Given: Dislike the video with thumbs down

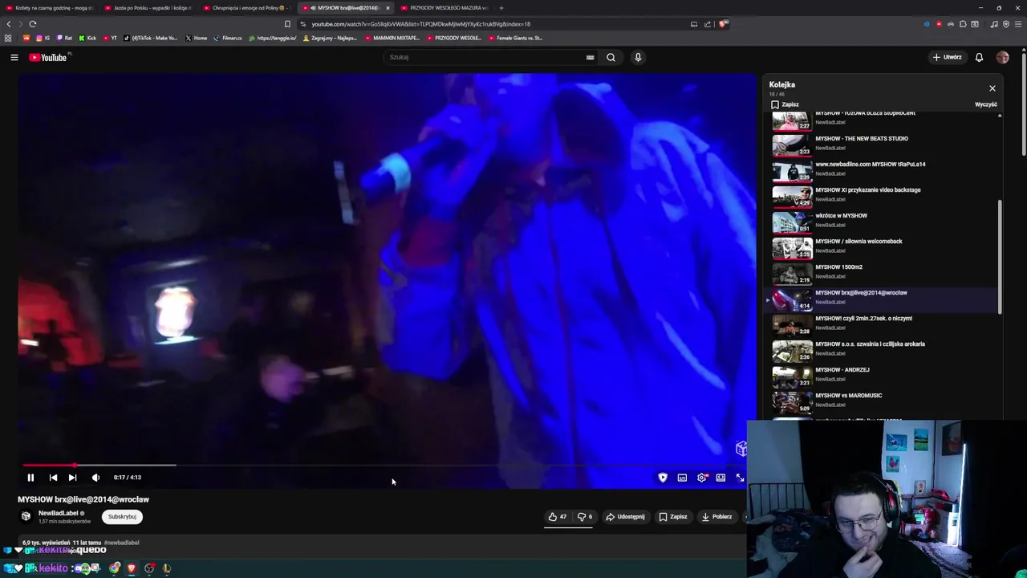Looking at the screenshot, I should click(585, 517).
